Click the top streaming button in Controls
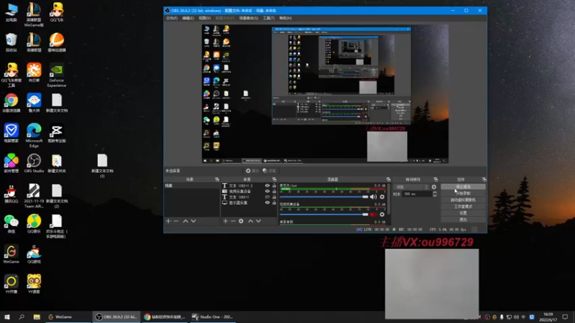This screenshot has width=575, height=323. (x=463, y=187)
